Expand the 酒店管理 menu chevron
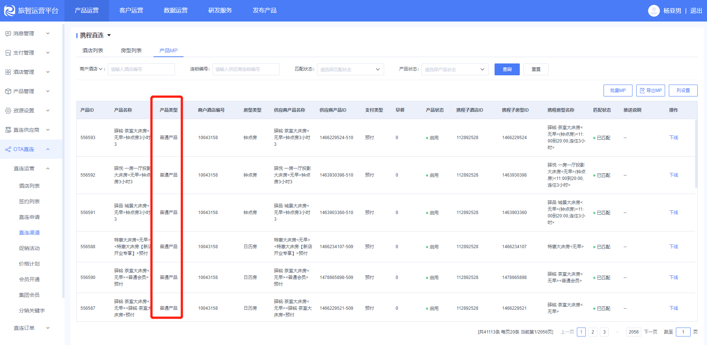The height and width of the screenshot is (345, 707). tap(48, 72)
